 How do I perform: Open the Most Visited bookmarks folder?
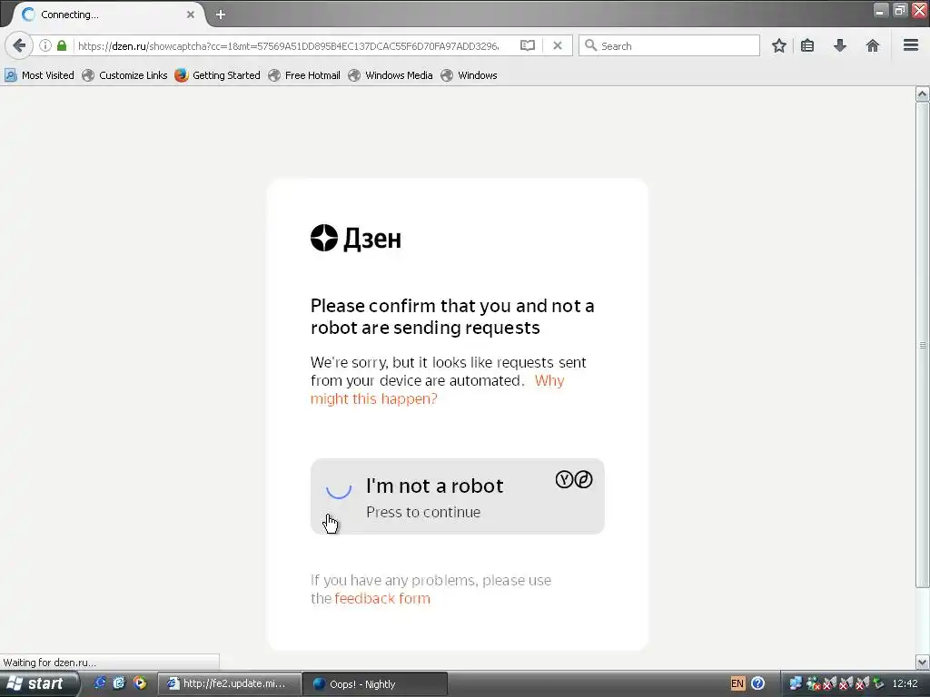[39, 75]
